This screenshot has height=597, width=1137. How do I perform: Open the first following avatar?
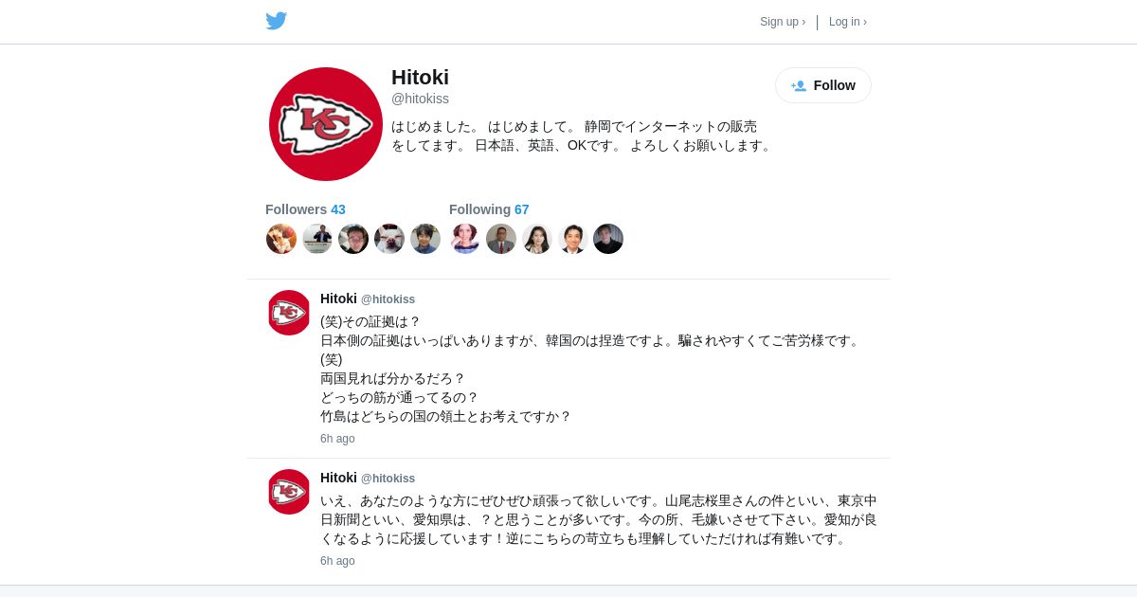[465, 239]
